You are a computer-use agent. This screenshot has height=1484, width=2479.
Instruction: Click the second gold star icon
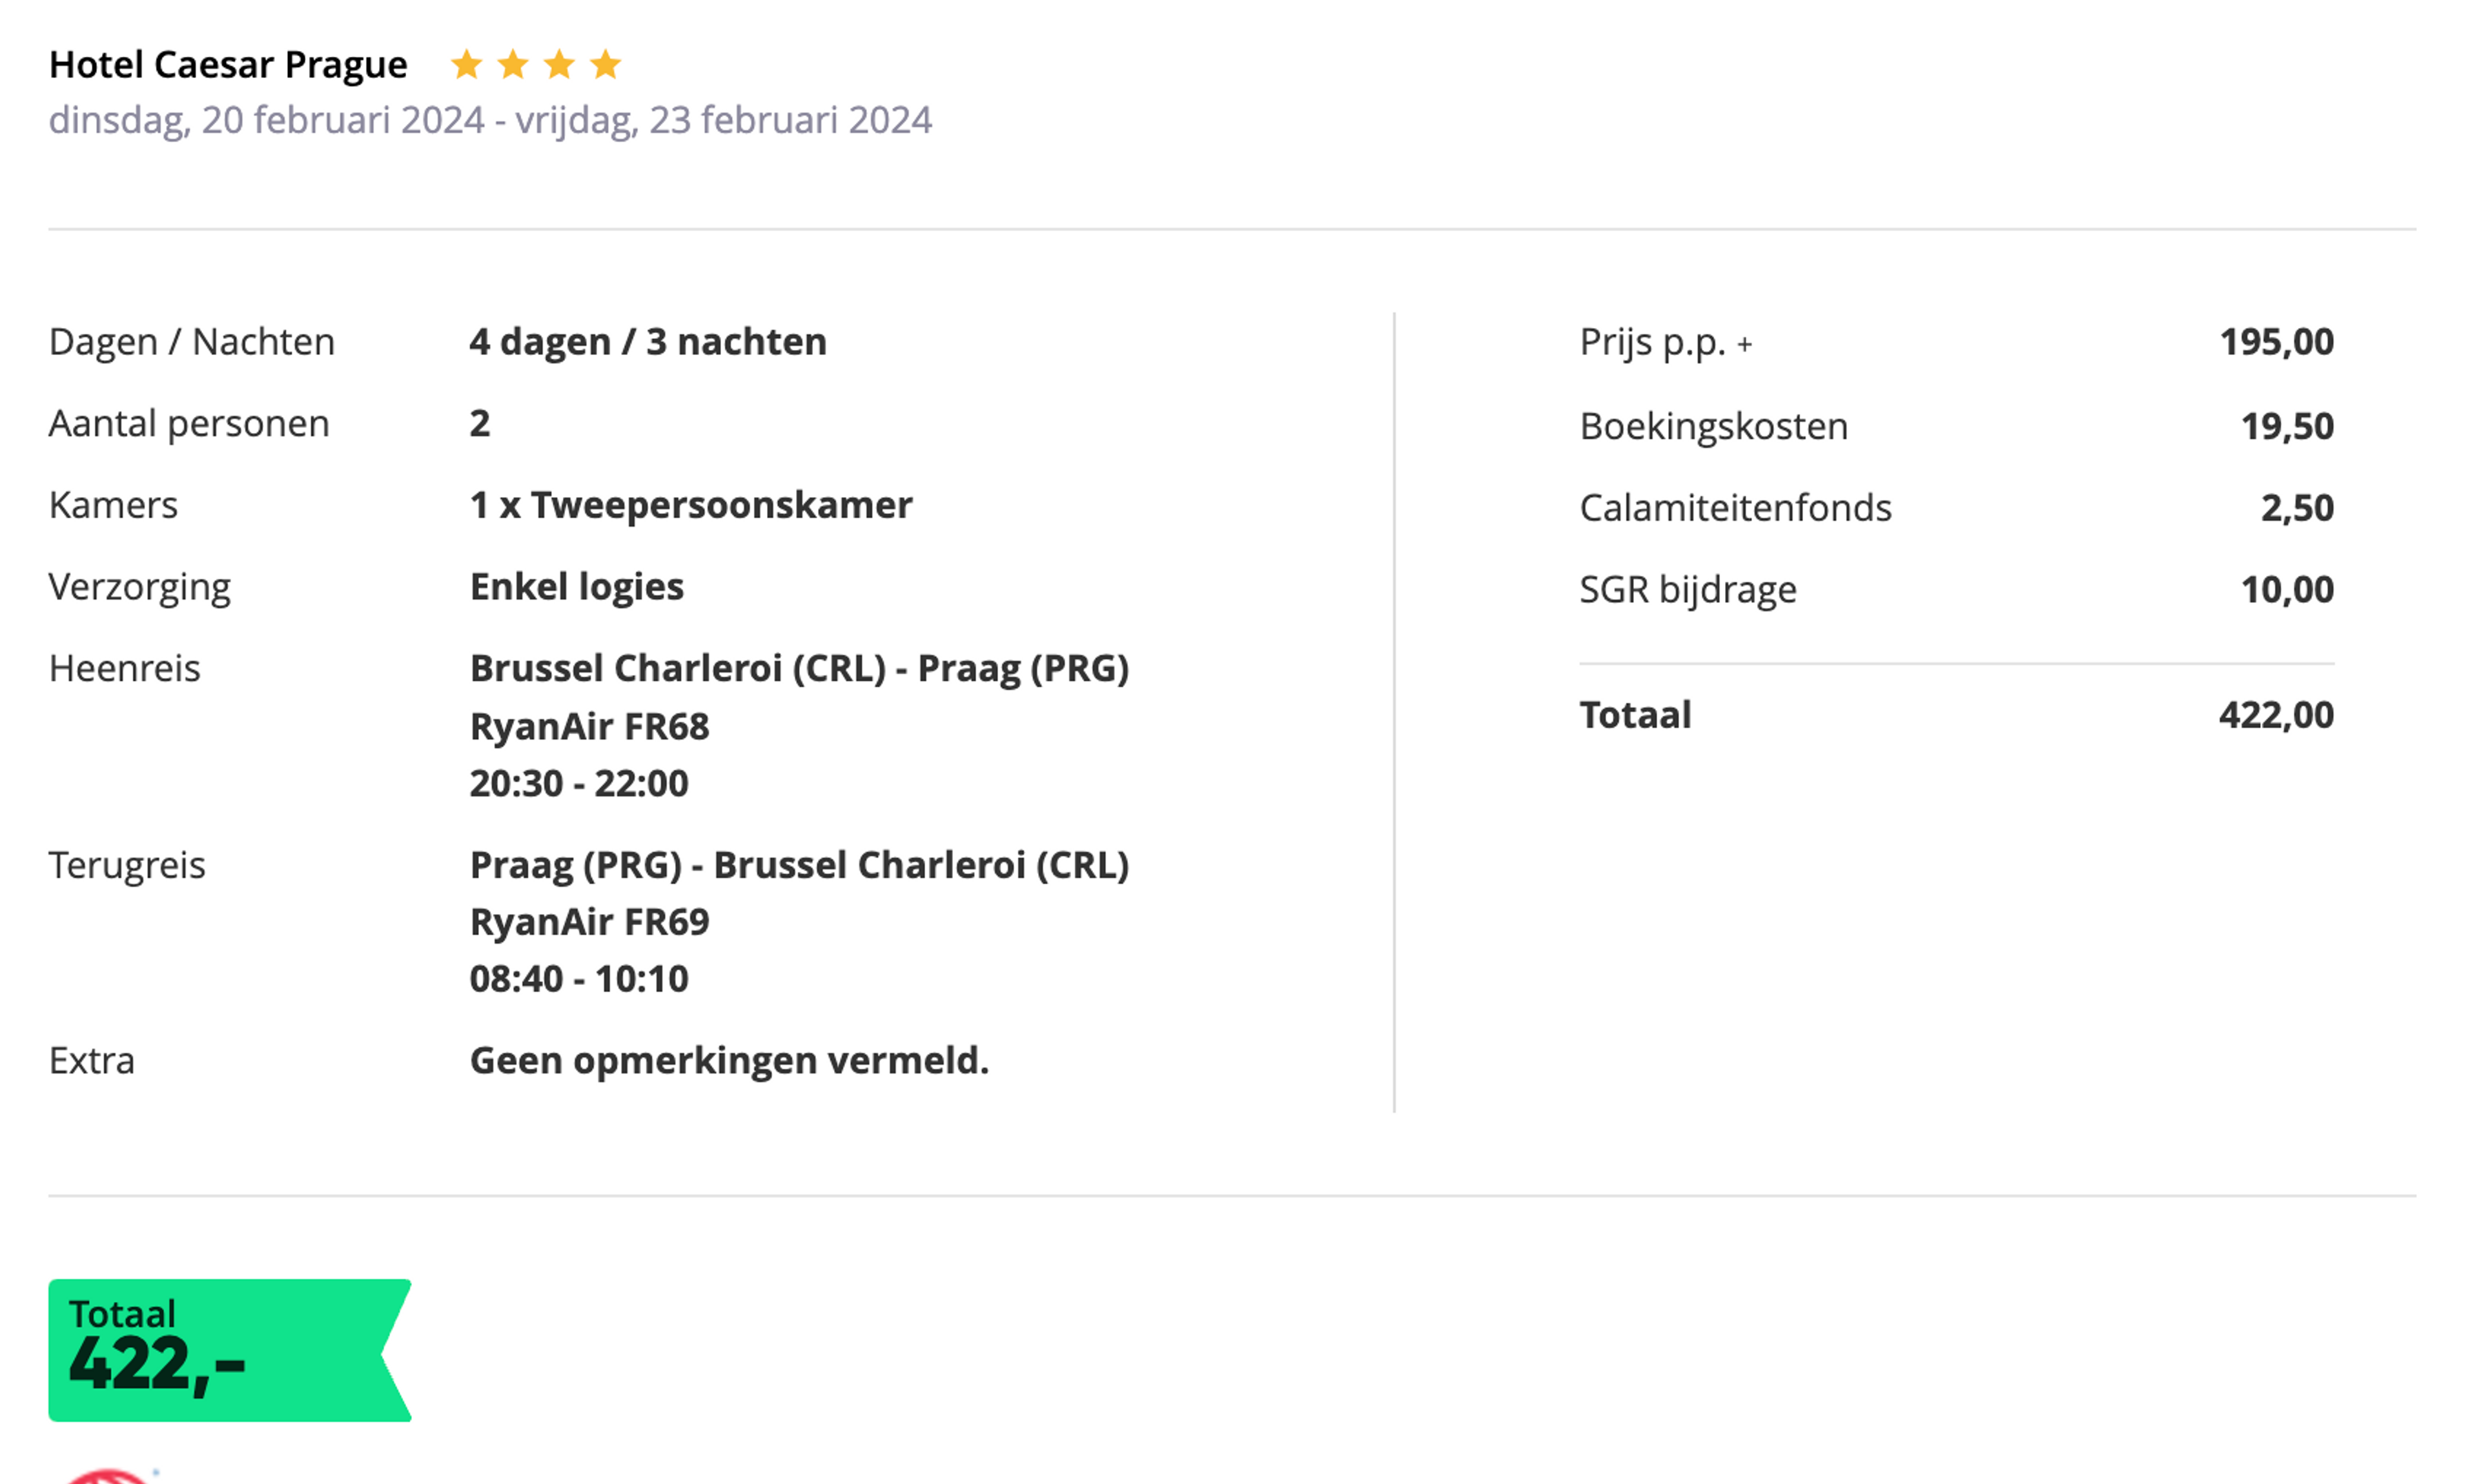tap(513, 65)
